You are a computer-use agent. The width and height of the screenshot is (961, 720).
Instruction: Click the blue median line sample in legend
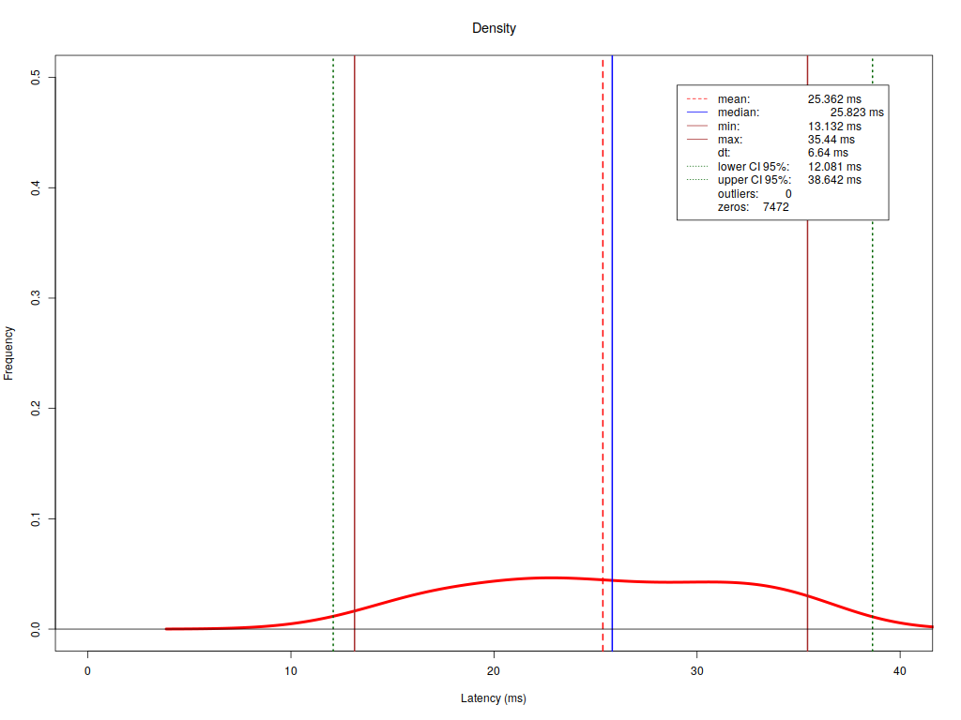pos(697,112)
